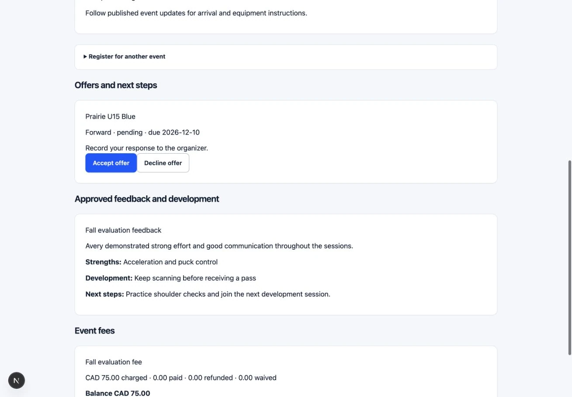Click the Fall evaluation fee title
The image size is (572, 397).
click(x=114, y=362)
